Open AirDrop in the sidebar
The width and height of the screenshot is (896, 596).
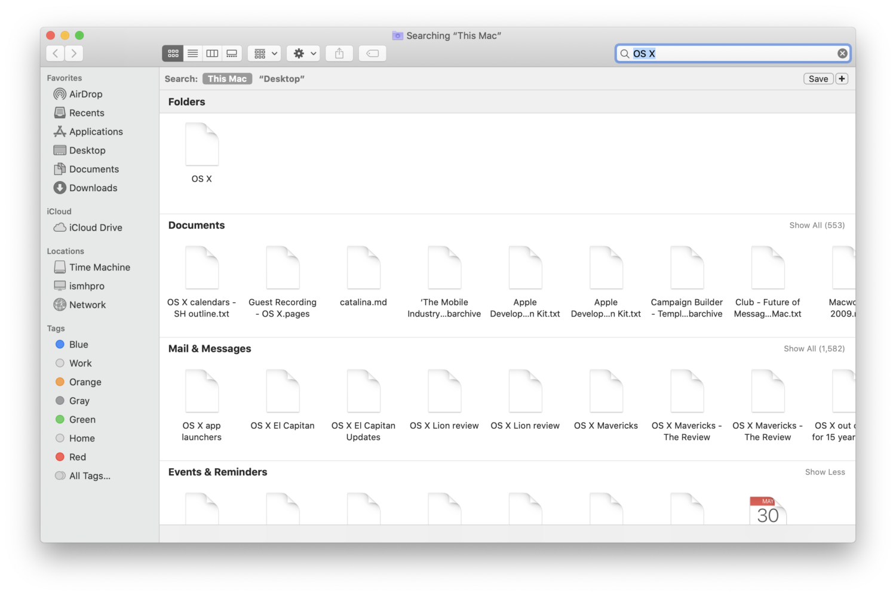point(85,94)
